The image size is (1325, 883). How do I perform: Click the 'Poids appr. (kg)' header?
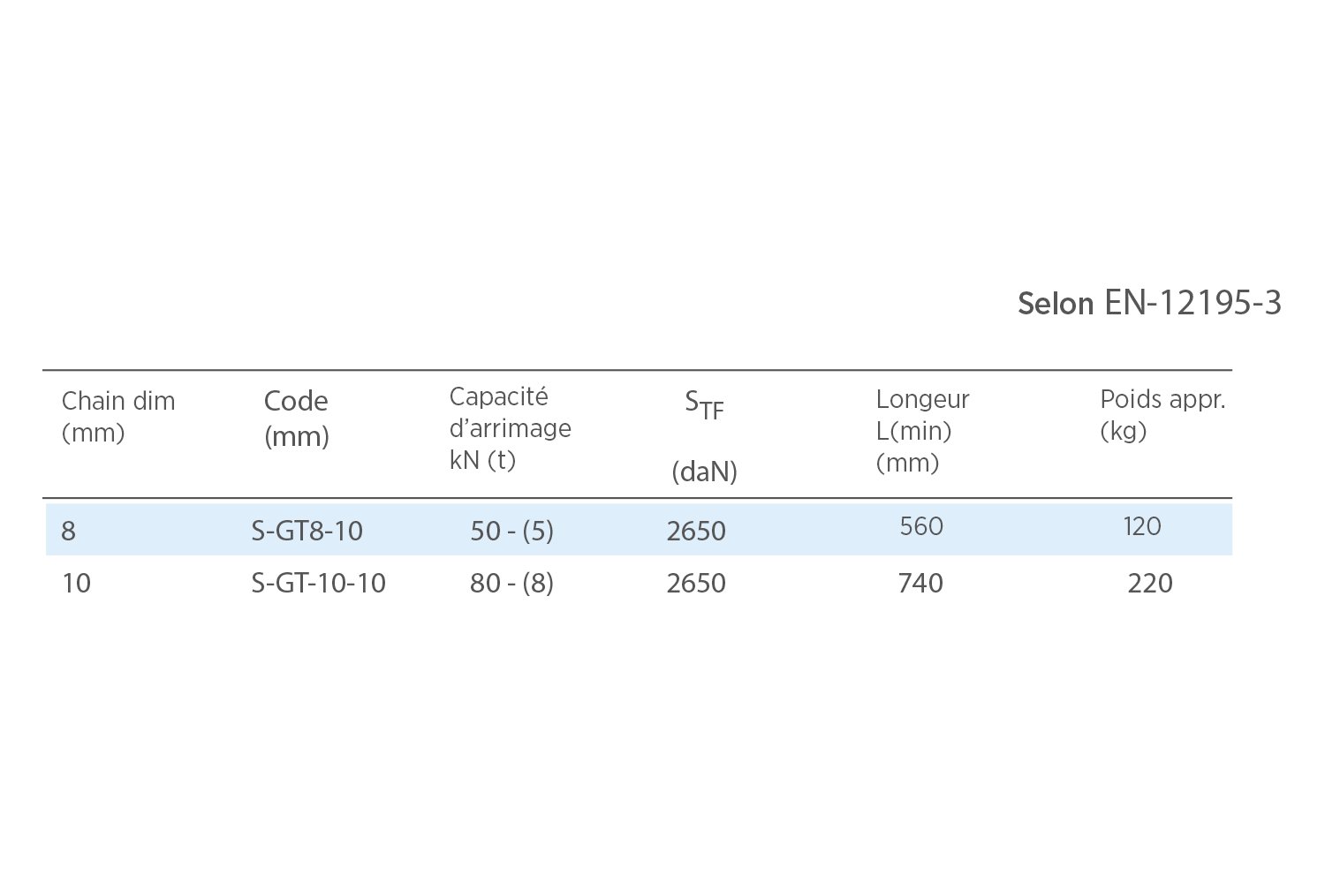(1162, 415)
